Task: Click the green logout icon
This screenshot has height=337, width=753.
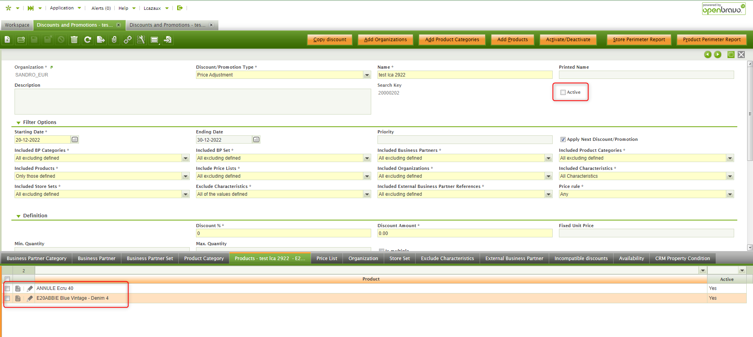Action: point(180,8)
